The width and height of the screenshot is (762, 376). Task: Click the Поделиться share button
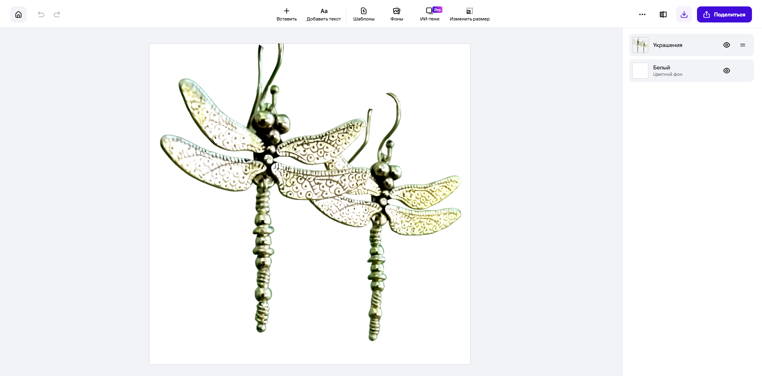coord(724,14)
